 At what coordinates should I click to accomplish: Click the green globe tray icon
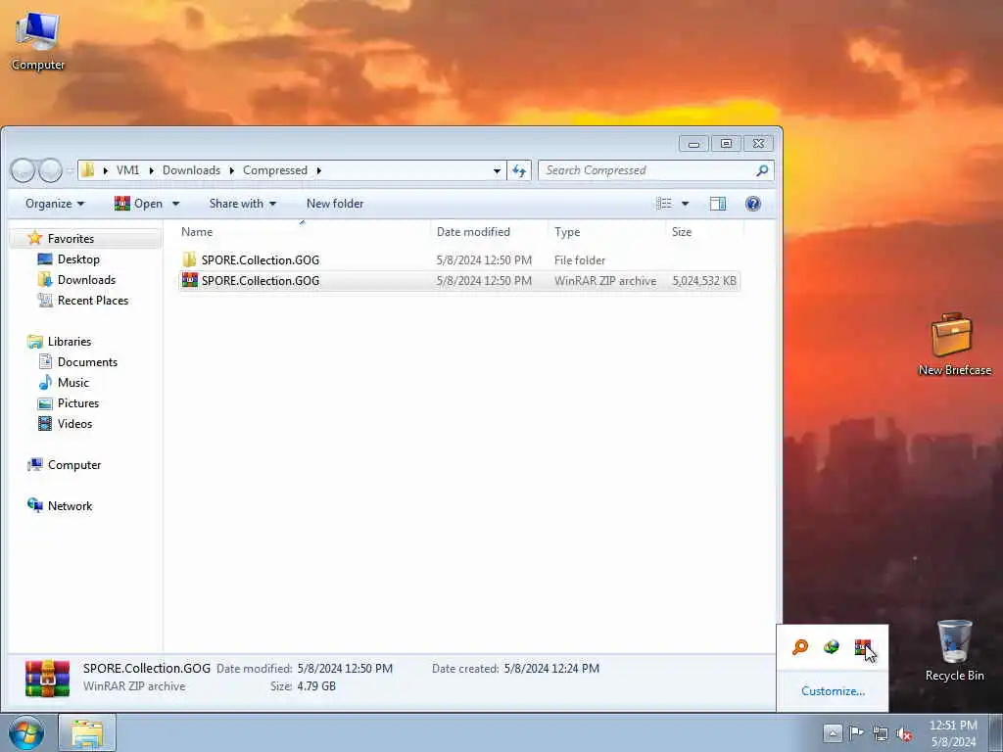click(831, 647)
